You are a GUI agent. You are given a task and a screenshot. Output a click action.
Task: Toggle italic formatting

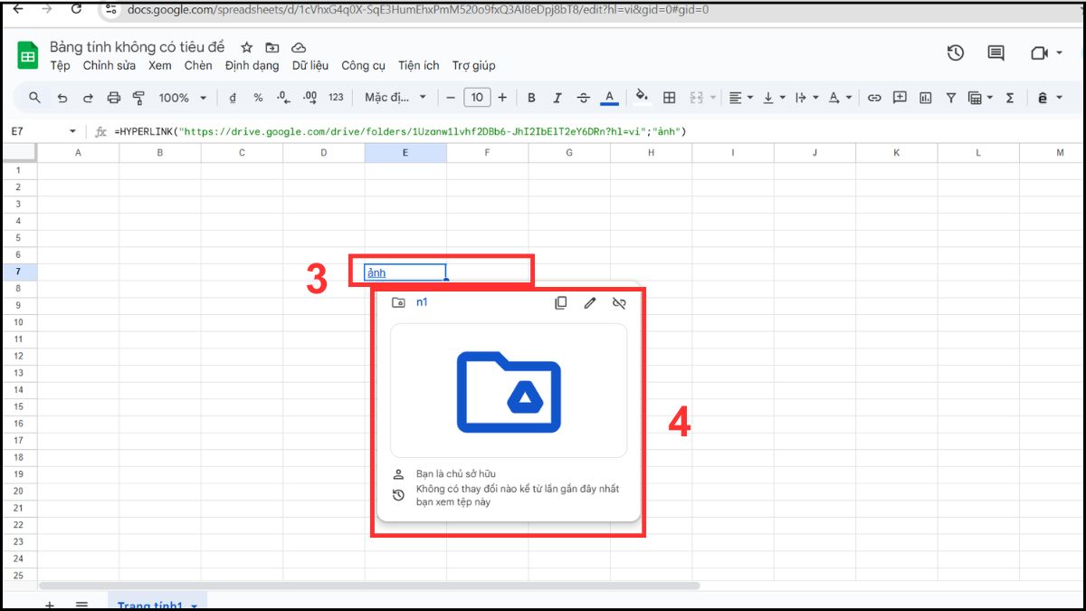(x=557, y=98)
